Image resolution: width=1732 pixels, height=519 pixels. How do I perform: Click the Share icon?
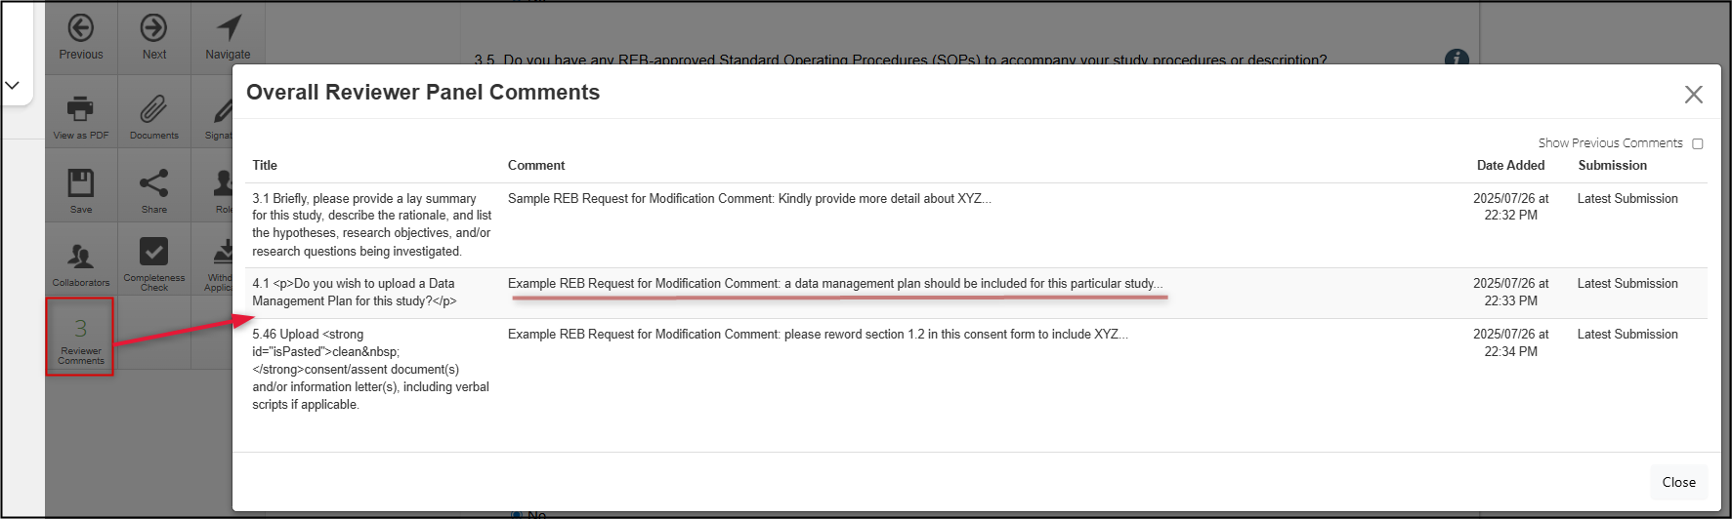pos(153,183)
